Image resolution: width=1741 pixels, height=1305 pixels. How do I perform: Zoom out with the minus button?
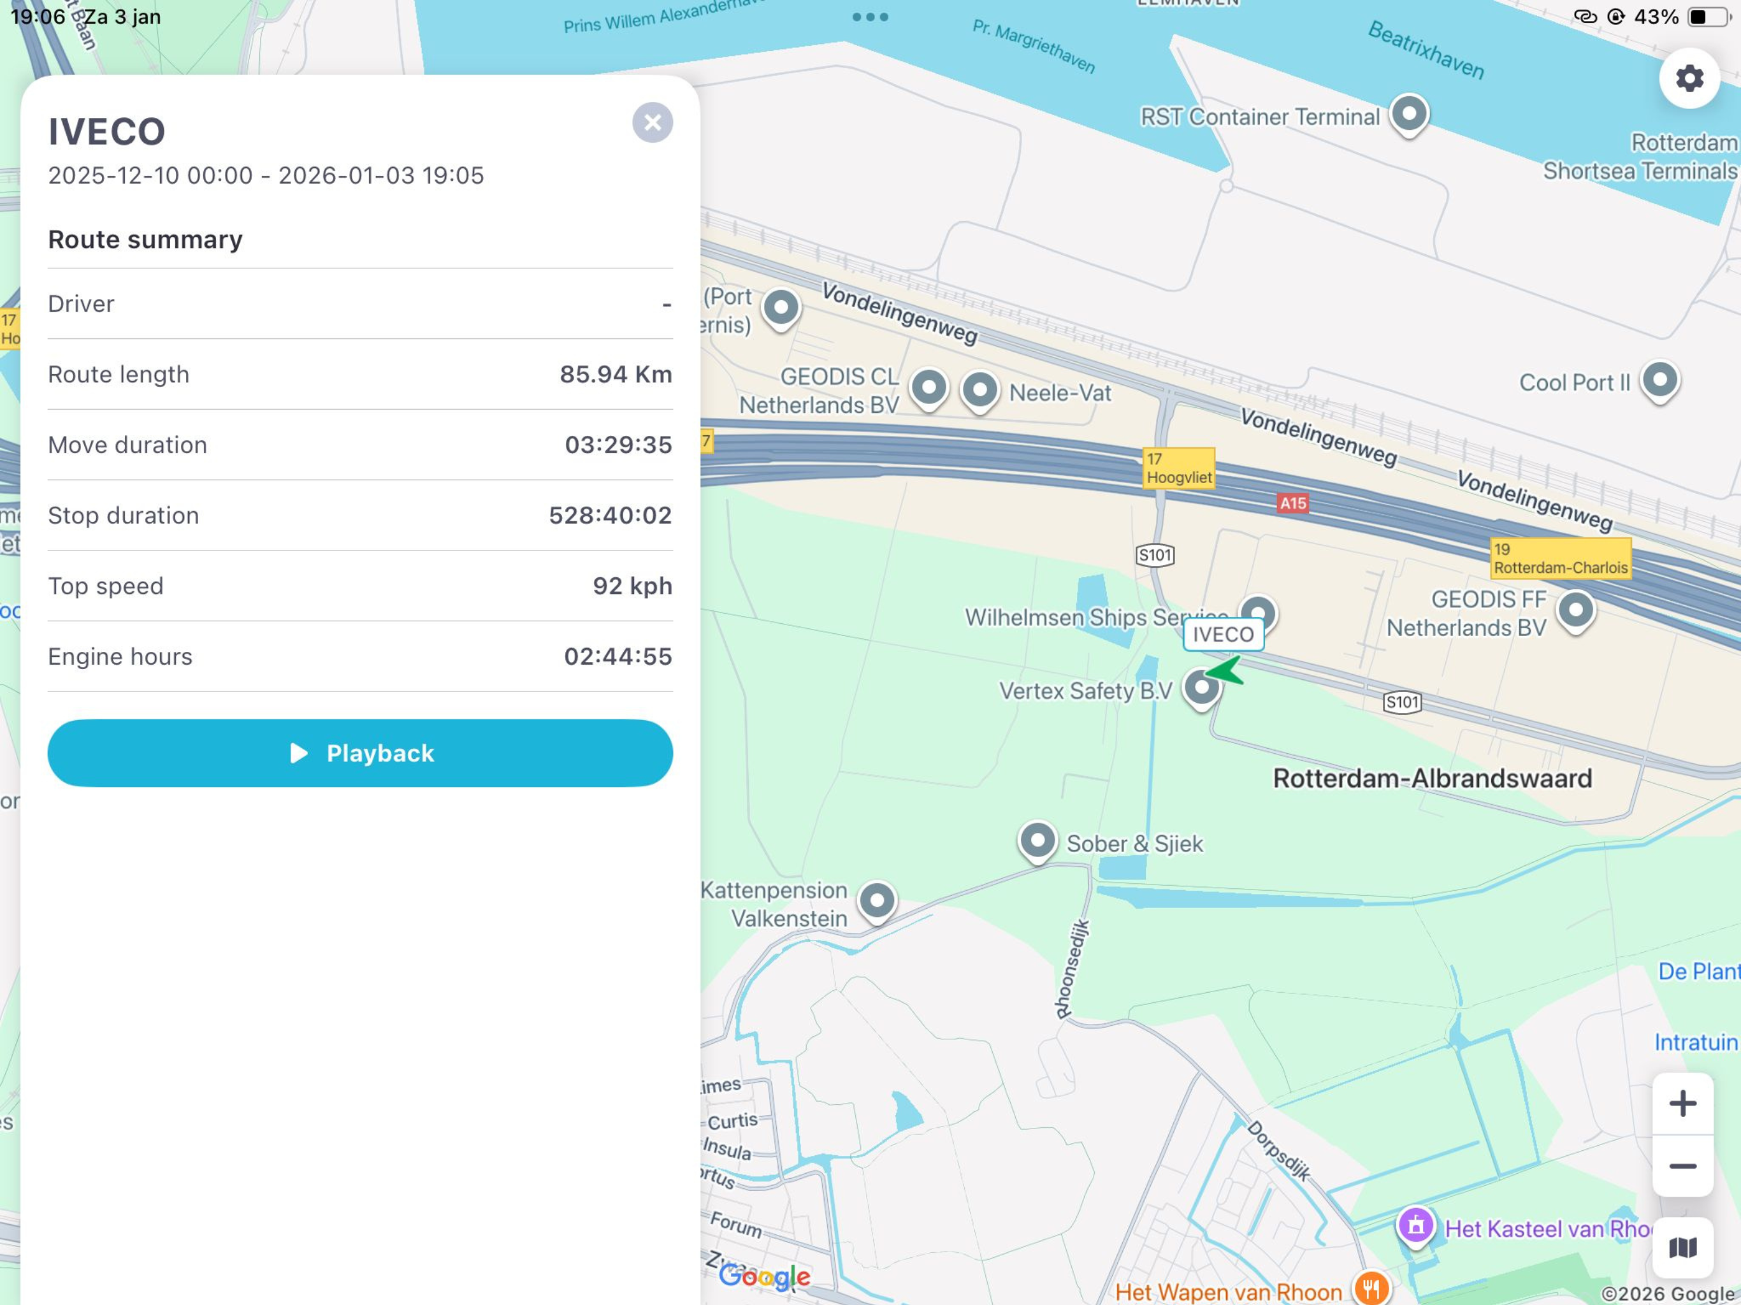pos(1683,1167)
